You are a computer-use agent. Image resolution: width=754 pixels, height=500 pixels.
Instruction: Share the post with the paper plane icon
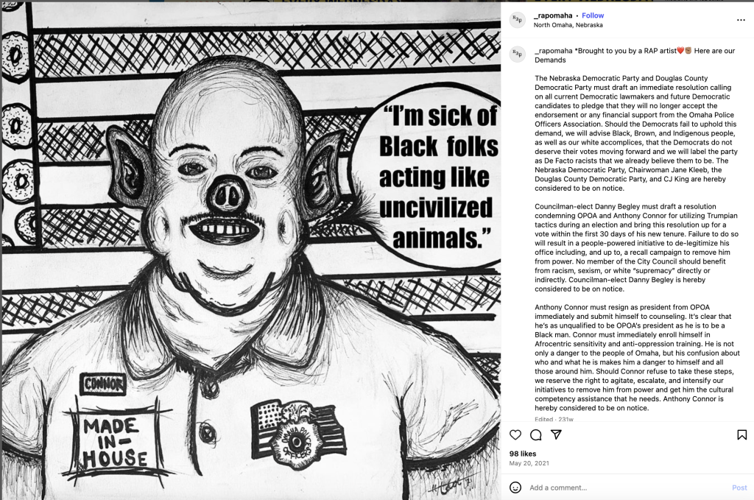556,434
